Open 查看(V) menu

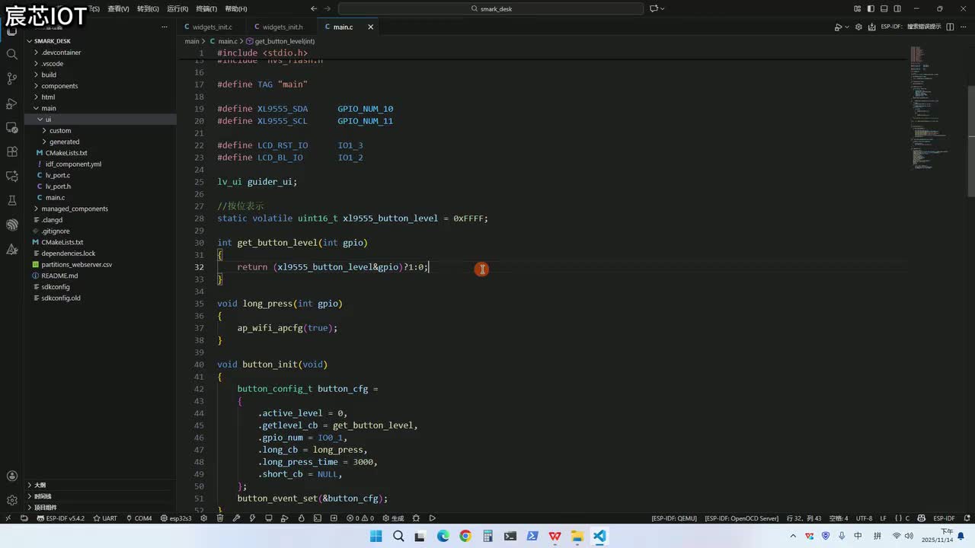pos(118,8)
